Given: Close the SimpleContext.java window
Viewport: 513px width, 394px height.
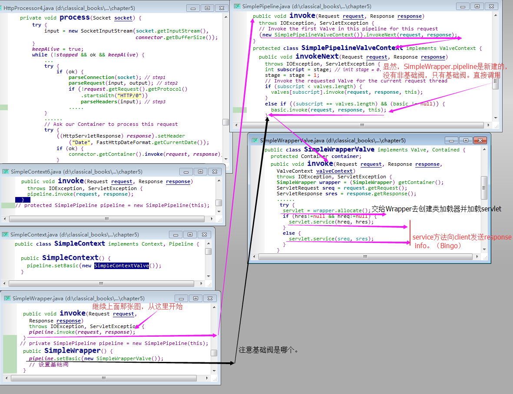Looking at the screenshot, I should click(204, 235).
